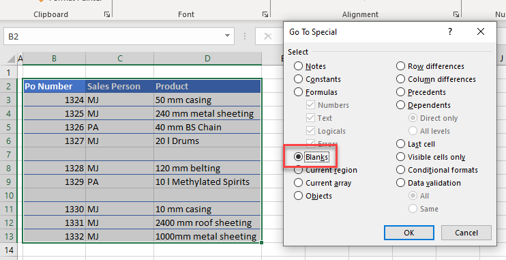Click the Sales Person header cell
The width and height of the screenshot is (506, 260).
[x=120, y=86]
